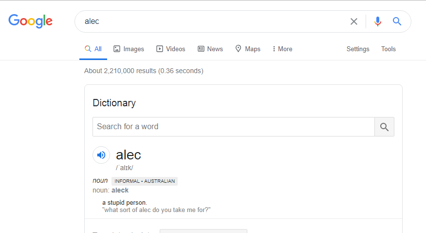Clear the search query with X icon
Screen dimensions: 426x233
(354, 21)
